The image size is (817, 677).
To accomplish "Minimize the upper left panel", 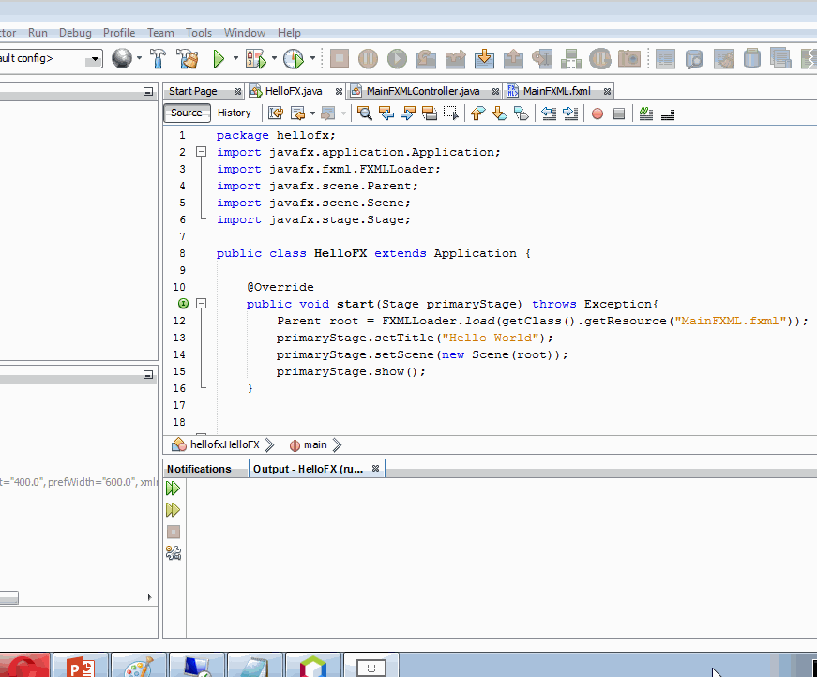I will [148, 92].
